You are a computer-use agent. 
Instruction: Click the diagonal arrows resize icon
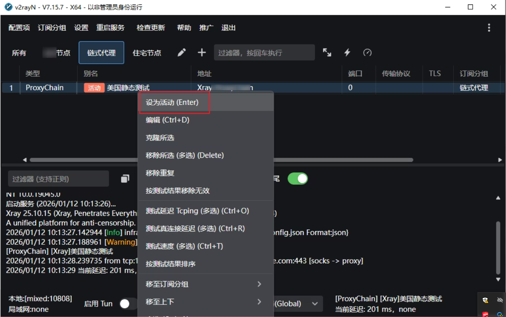tap(327, 53)
